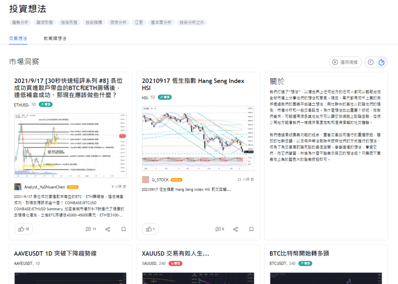Share the ETHUSD idea card

(x=108, y=229)
